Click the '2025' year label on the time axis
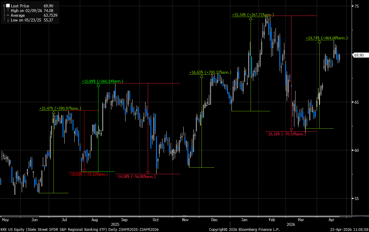The width and height of the screenshot is (369, 232). (x=115, y=224)
